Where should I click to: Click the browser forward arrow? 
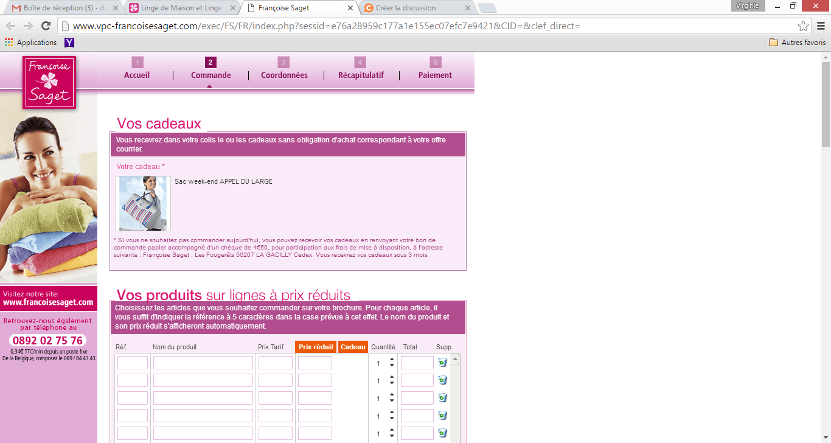coord(28,26)
